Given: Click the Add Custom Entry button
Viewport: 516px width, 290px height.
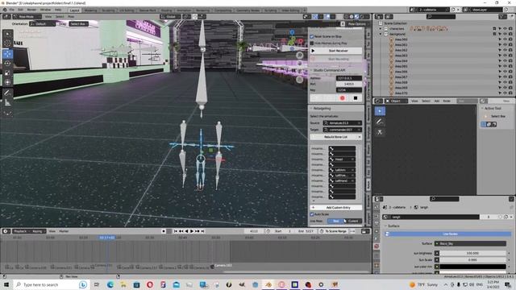Looking at the screenshot, I should coord(336,208).
